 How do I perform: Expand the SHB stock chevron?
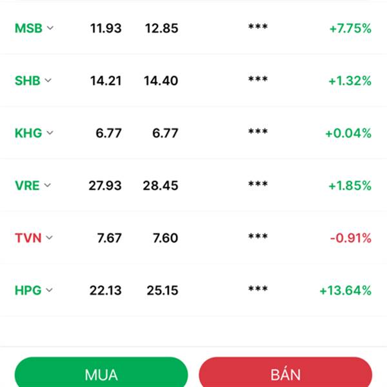pos(48,81)
